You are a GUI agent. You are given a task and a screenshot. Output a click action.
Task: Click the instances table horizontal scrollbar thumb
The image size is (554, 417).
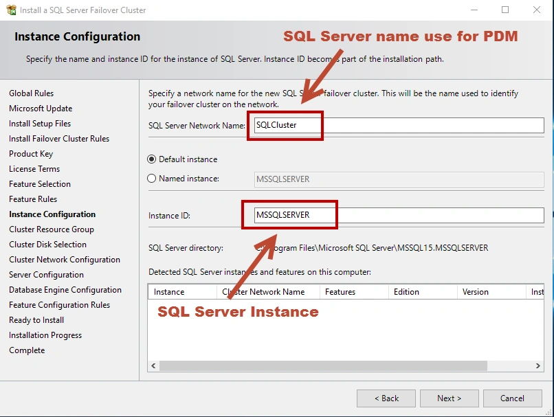coord(323,365)
